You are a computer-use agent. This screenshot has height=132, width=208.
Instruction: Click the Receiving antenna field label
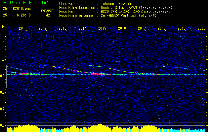[x=76, y=16]
